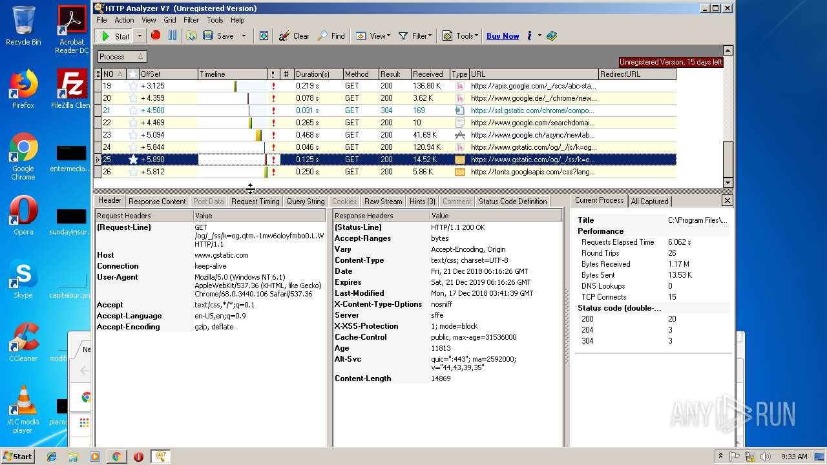
Task: Click the Bytes Received performance row
Action: click(x=653, y=264)
